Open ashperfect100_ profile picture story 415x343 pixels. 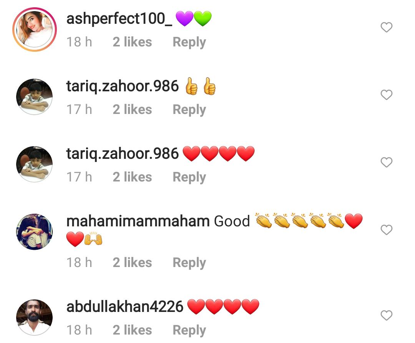coord(35,29)
